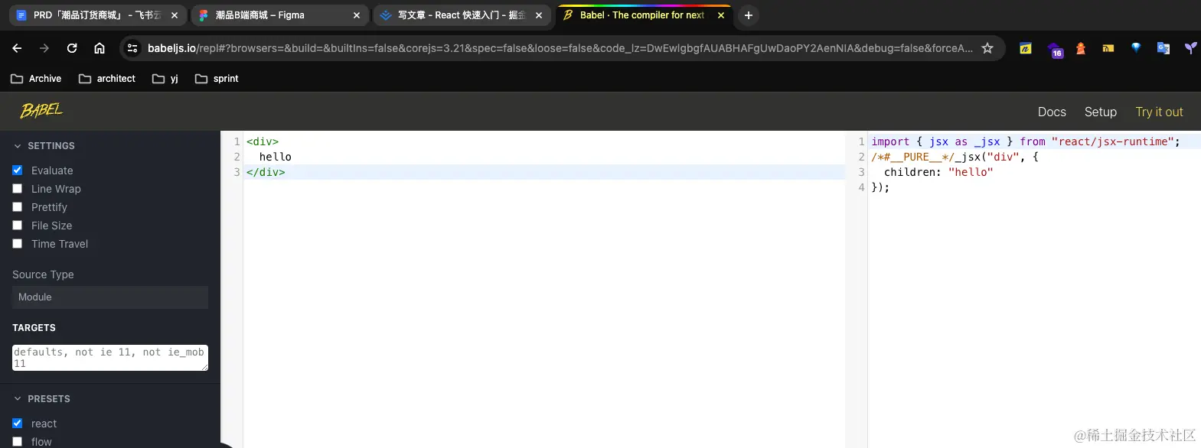The height and width of the screenshot is (448, 1201).
Task: Click 'children: "hello"' in output
Action: 938,172
